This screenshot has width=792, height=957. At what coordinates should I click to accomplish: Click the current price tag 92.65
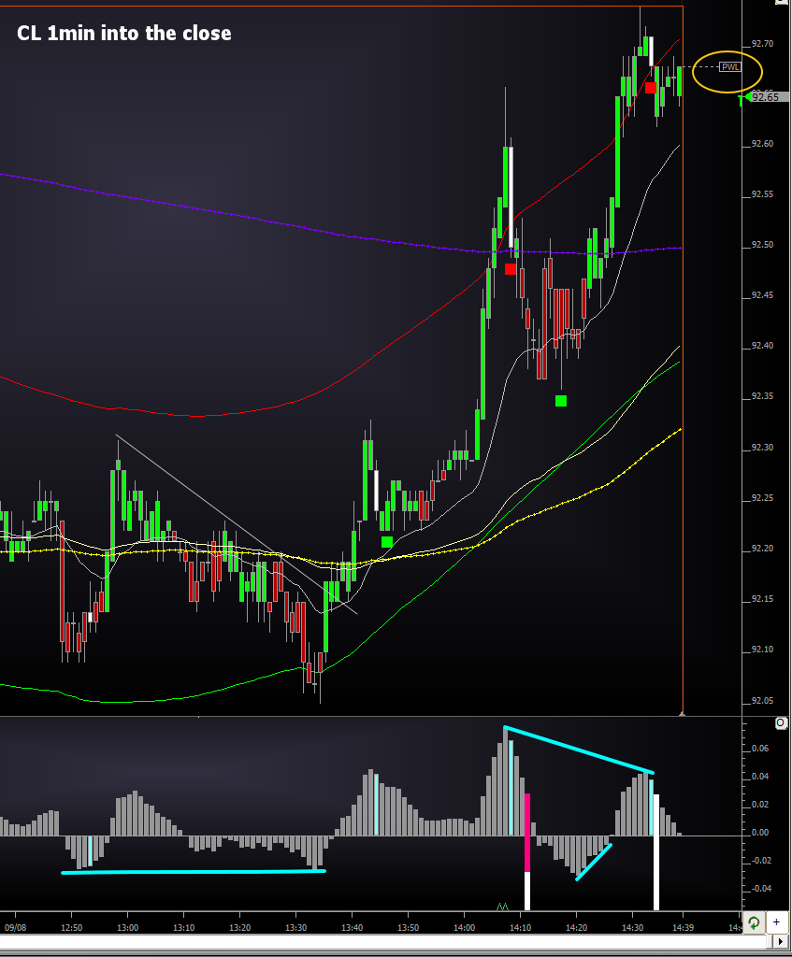tap(769, 97)
